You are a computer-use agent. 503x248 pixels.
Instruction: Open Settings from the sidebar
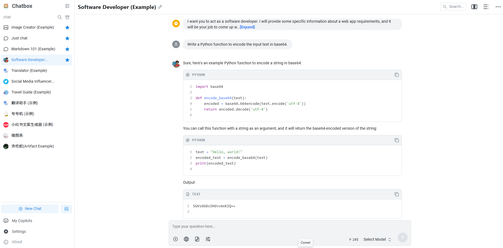pyautogui.click(x=19, y=232)
